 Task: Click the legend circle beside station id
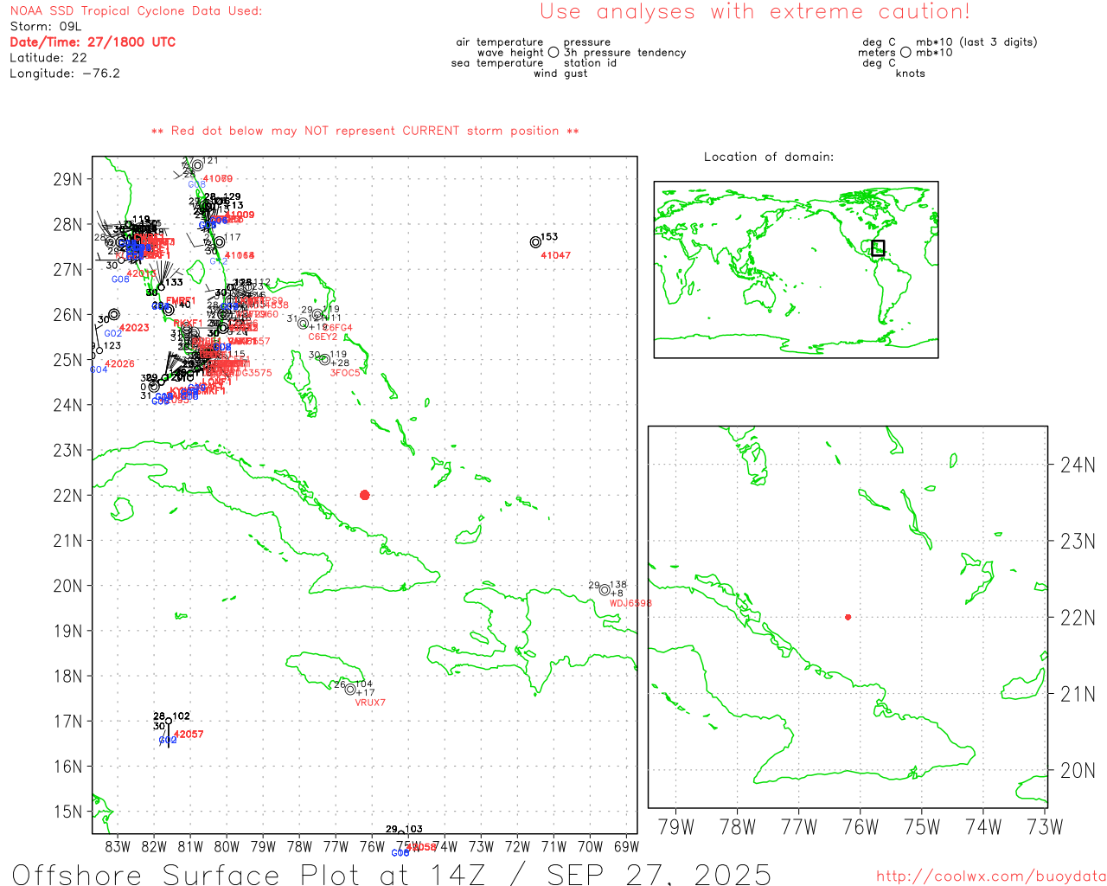coord(553,53)
